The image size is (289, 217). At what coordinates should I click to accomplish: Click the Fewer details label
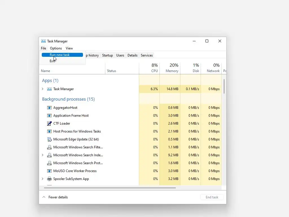pyautogui.click(x=58, y=197)
